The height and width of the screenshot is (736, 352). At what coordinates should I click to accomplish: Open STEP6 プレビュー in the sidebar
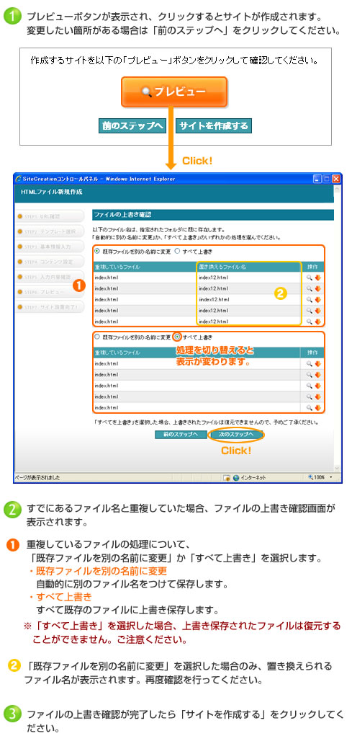50,292
